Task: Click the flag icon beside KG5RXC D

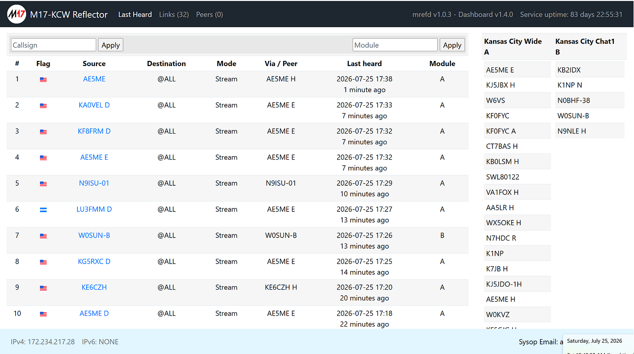Action: tap(43, 262)
